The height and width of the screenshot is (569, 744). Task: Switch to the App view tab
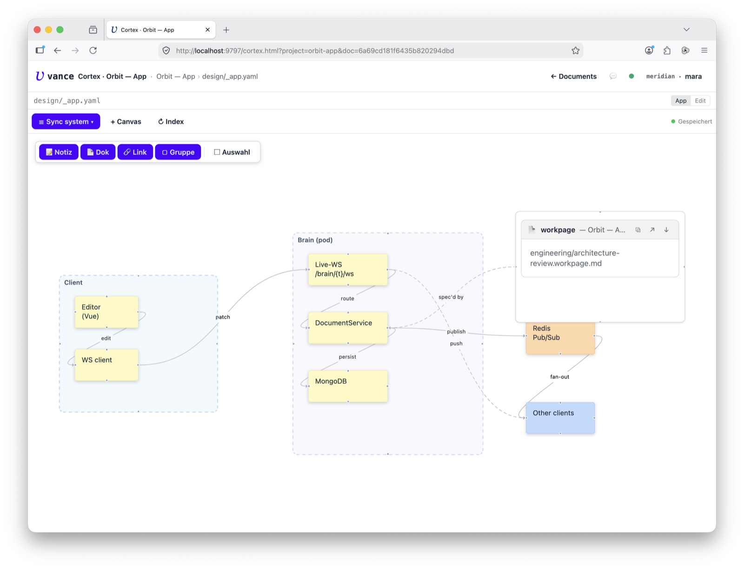pos(681,100)
